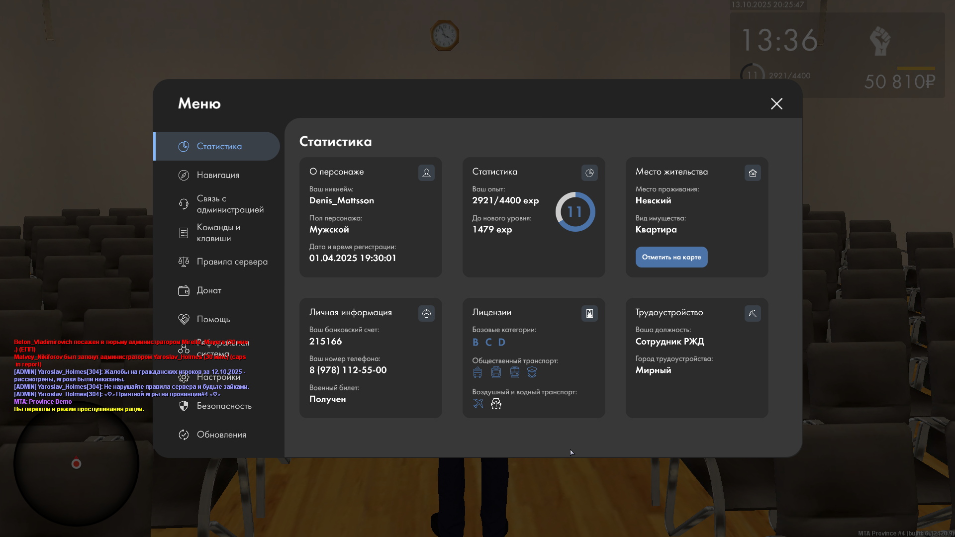Click the house icon in Место жительства card
Viewport: 955px width, 537px height.
click(753, 173)
